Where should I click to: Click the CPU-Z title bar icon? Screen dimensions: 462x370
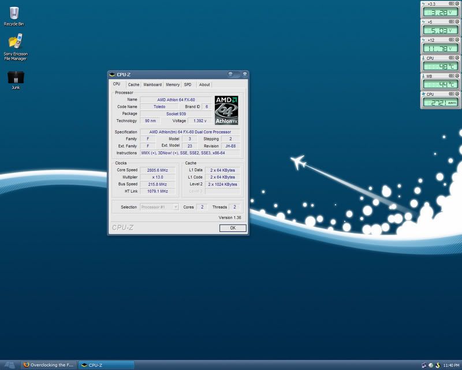pos(112,75)
